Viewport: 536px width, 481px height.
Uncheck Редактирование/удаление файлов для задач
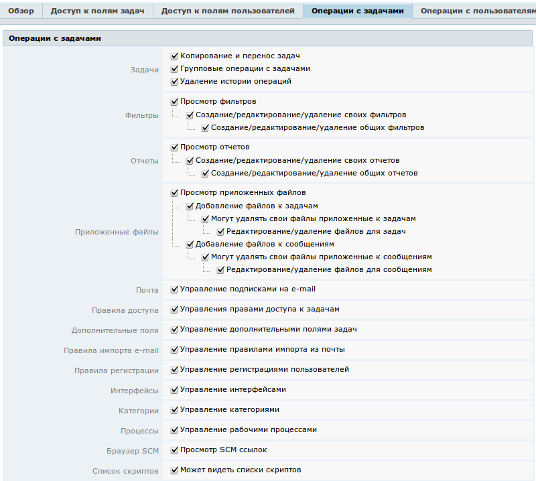pos(220,231)
